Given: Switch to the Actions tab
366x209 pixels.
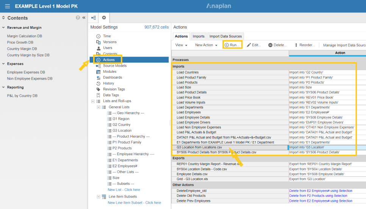Looking at the screenshot, I should [x=181, y=36].
